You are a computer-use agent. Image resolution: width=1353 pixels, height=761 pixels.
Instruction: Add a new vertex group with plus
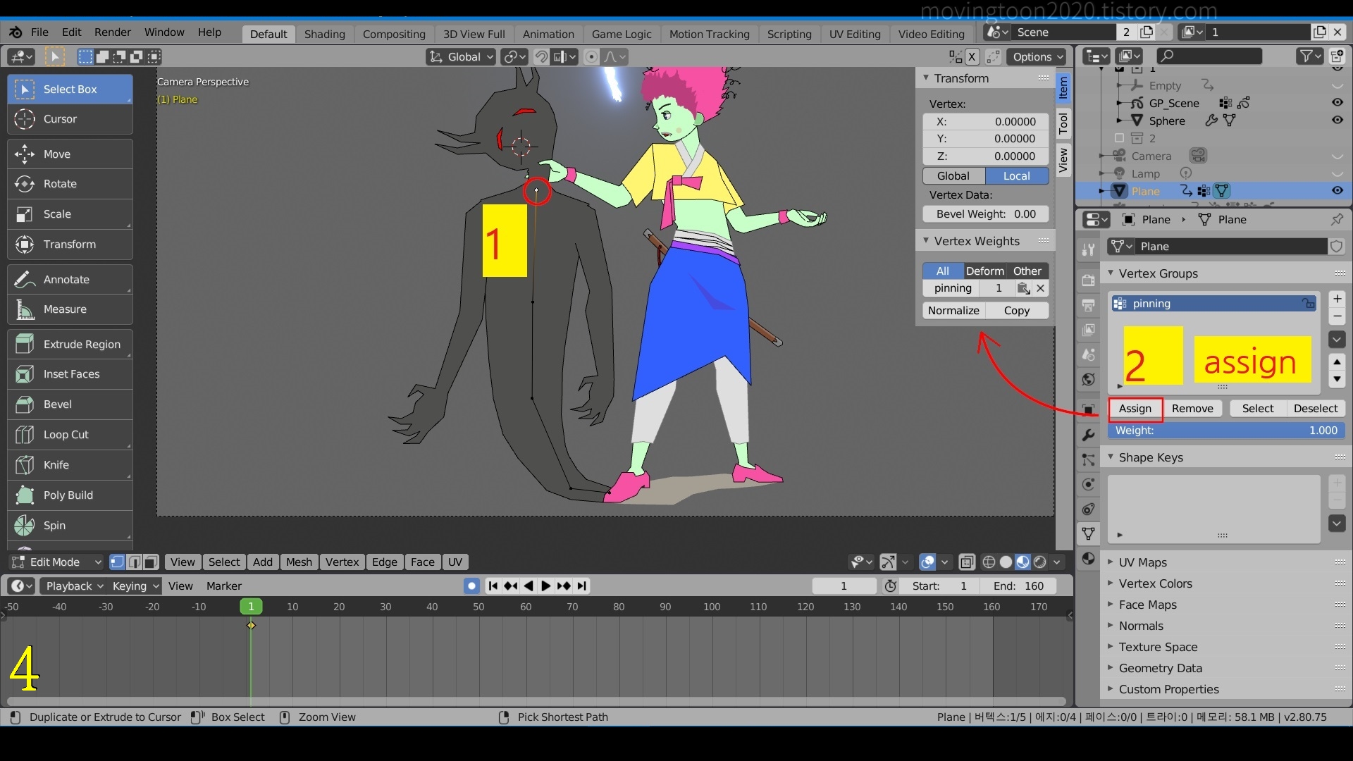click(1337, 299)
